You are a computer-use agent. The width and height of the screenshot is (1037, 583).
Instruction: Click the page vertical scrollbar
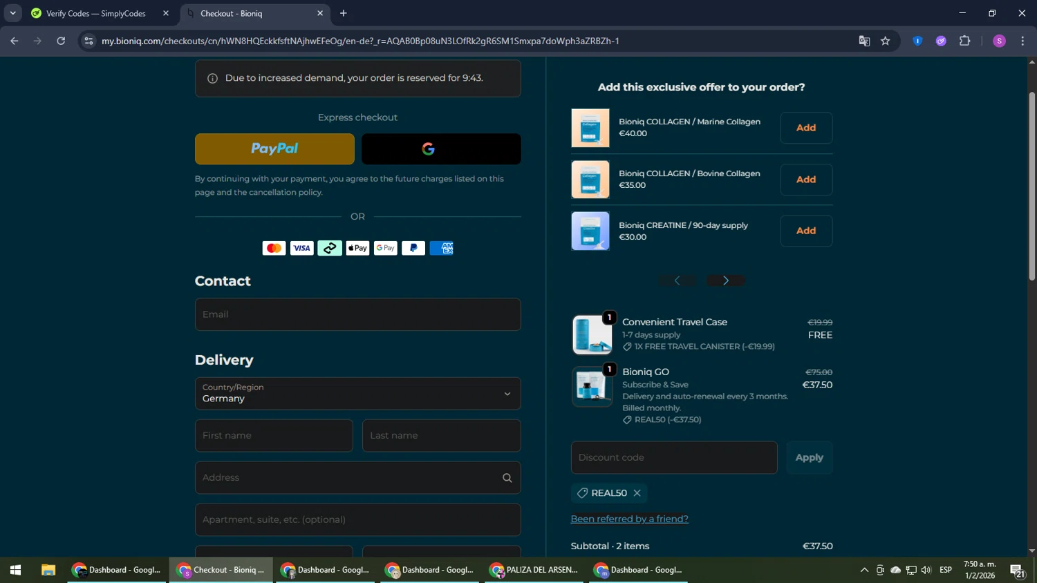coord(1031,187)
